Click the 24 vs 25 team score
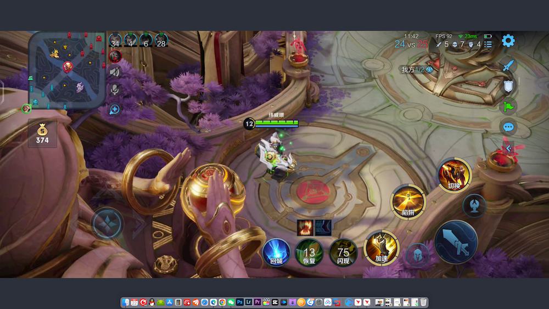Image resolution: width=549 pixels, height=309 pixels. coord(411,44)
